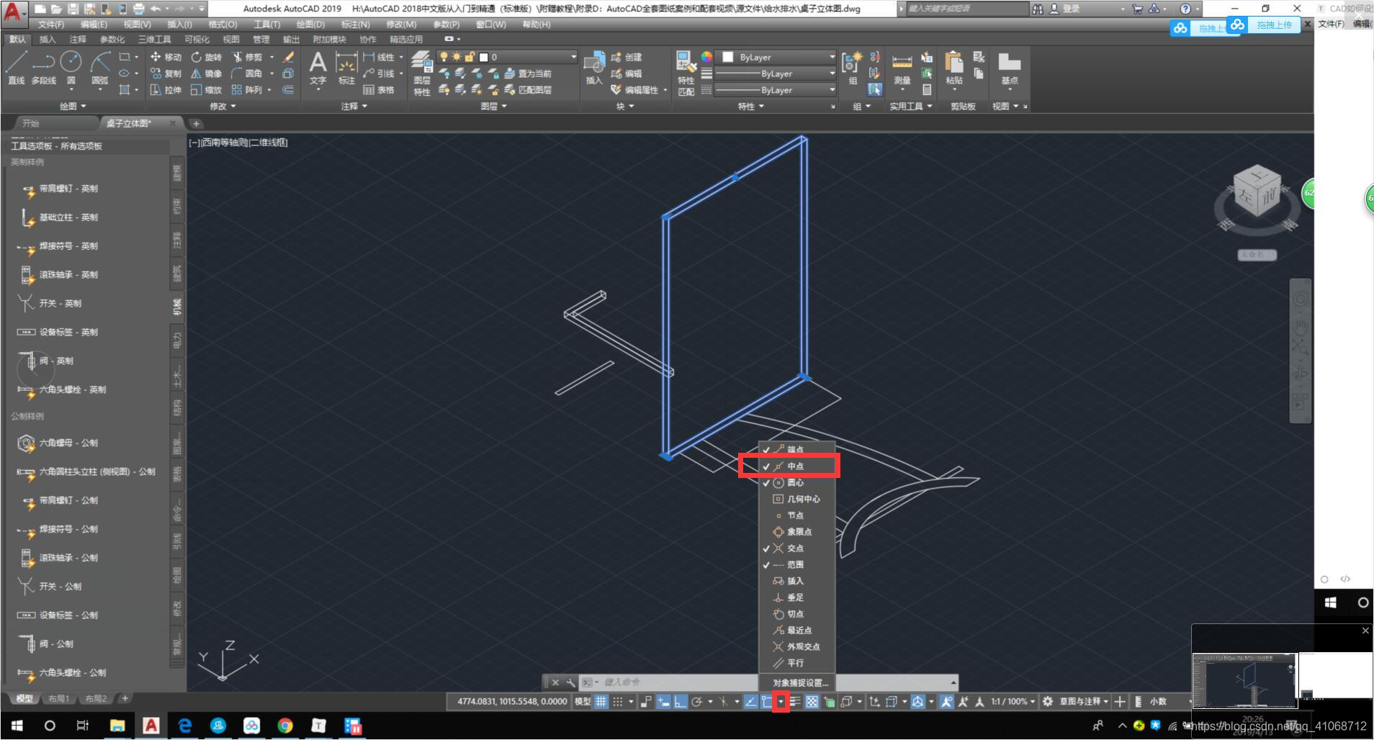Open Chrome from the Windows taskbar

pyautogui.click(x=285, y=726)
